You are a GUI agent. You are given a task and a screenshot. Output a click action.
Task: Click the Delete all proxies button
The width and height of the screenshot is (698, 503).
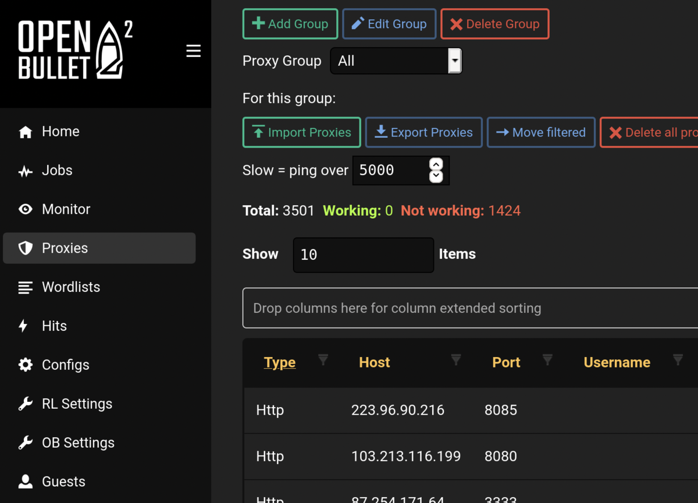pyautogui.click(x=649, y=133)
